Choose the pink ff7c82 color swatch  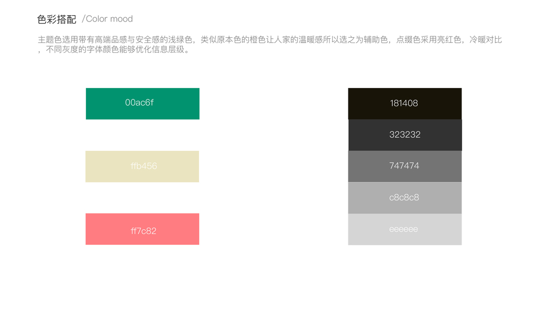click(143, 229)
